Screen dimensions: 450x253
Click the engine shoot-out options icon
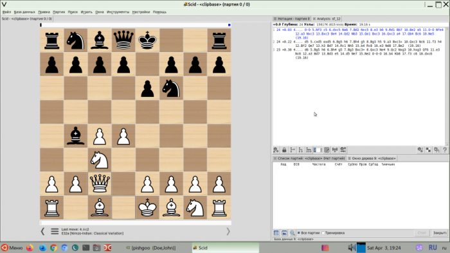tap(343, 150)
